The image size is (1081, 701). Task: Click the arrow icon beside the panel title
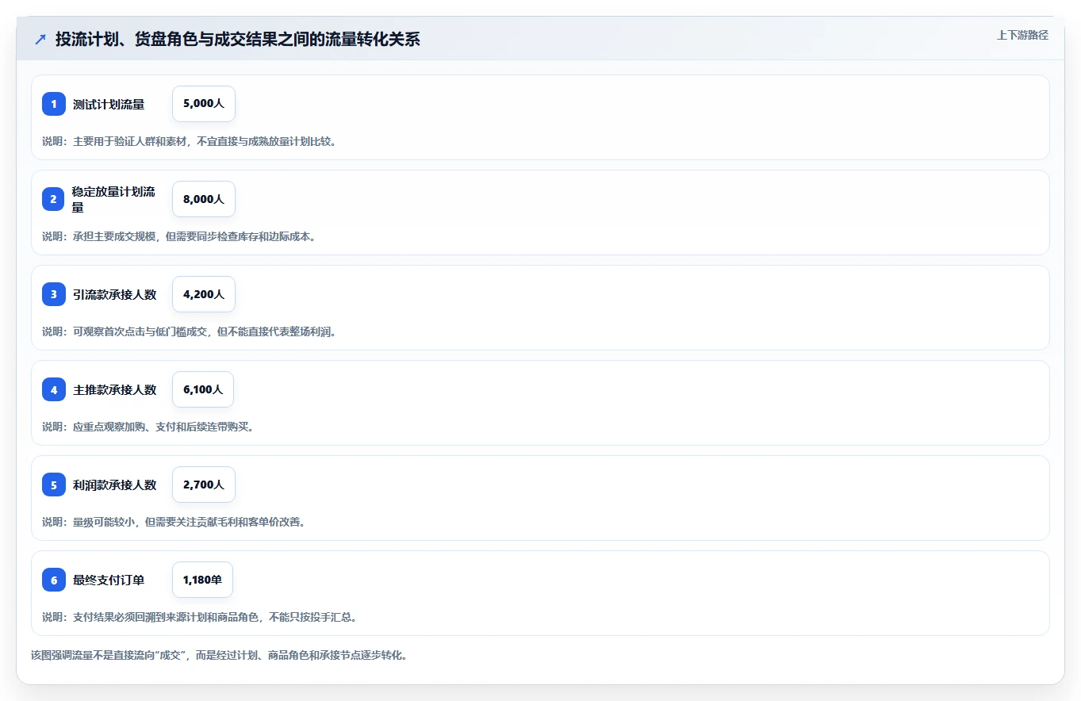(40, 40)
